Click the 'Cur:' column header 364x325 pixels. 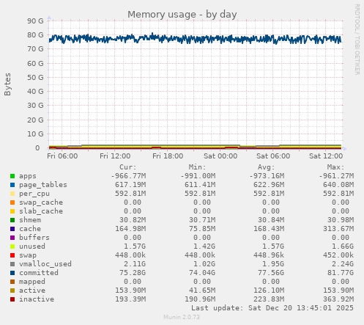coord(128,167)
